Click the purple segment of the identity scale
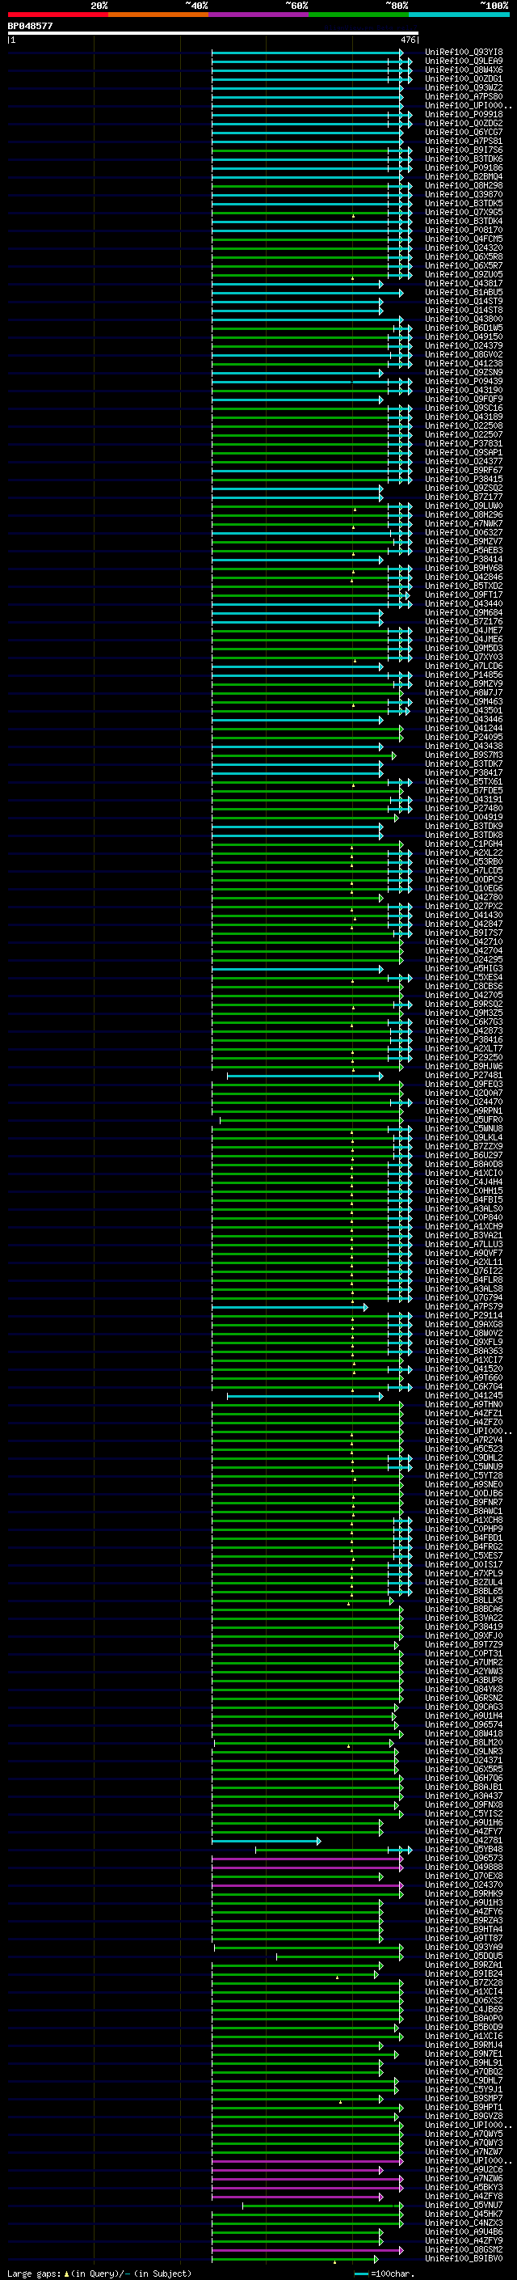 click(x=258, y=15)
